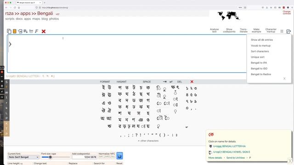The image size is (294, 165).
Task: Expand the text area chevron on its left edge
Action: pyautogui.click(x=10, y=44)
